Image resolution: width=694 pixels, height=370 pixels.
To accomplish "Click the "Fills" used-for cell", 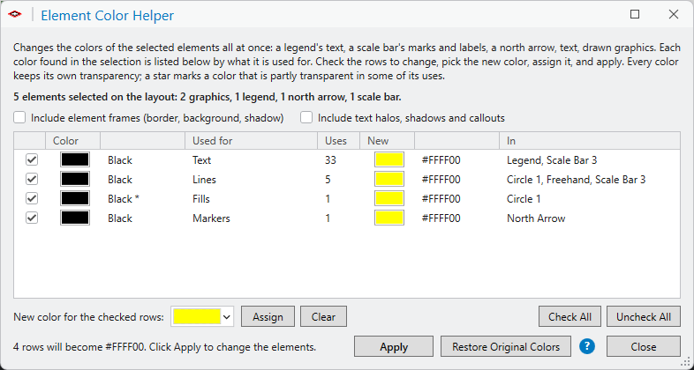I will coord(201,199).
